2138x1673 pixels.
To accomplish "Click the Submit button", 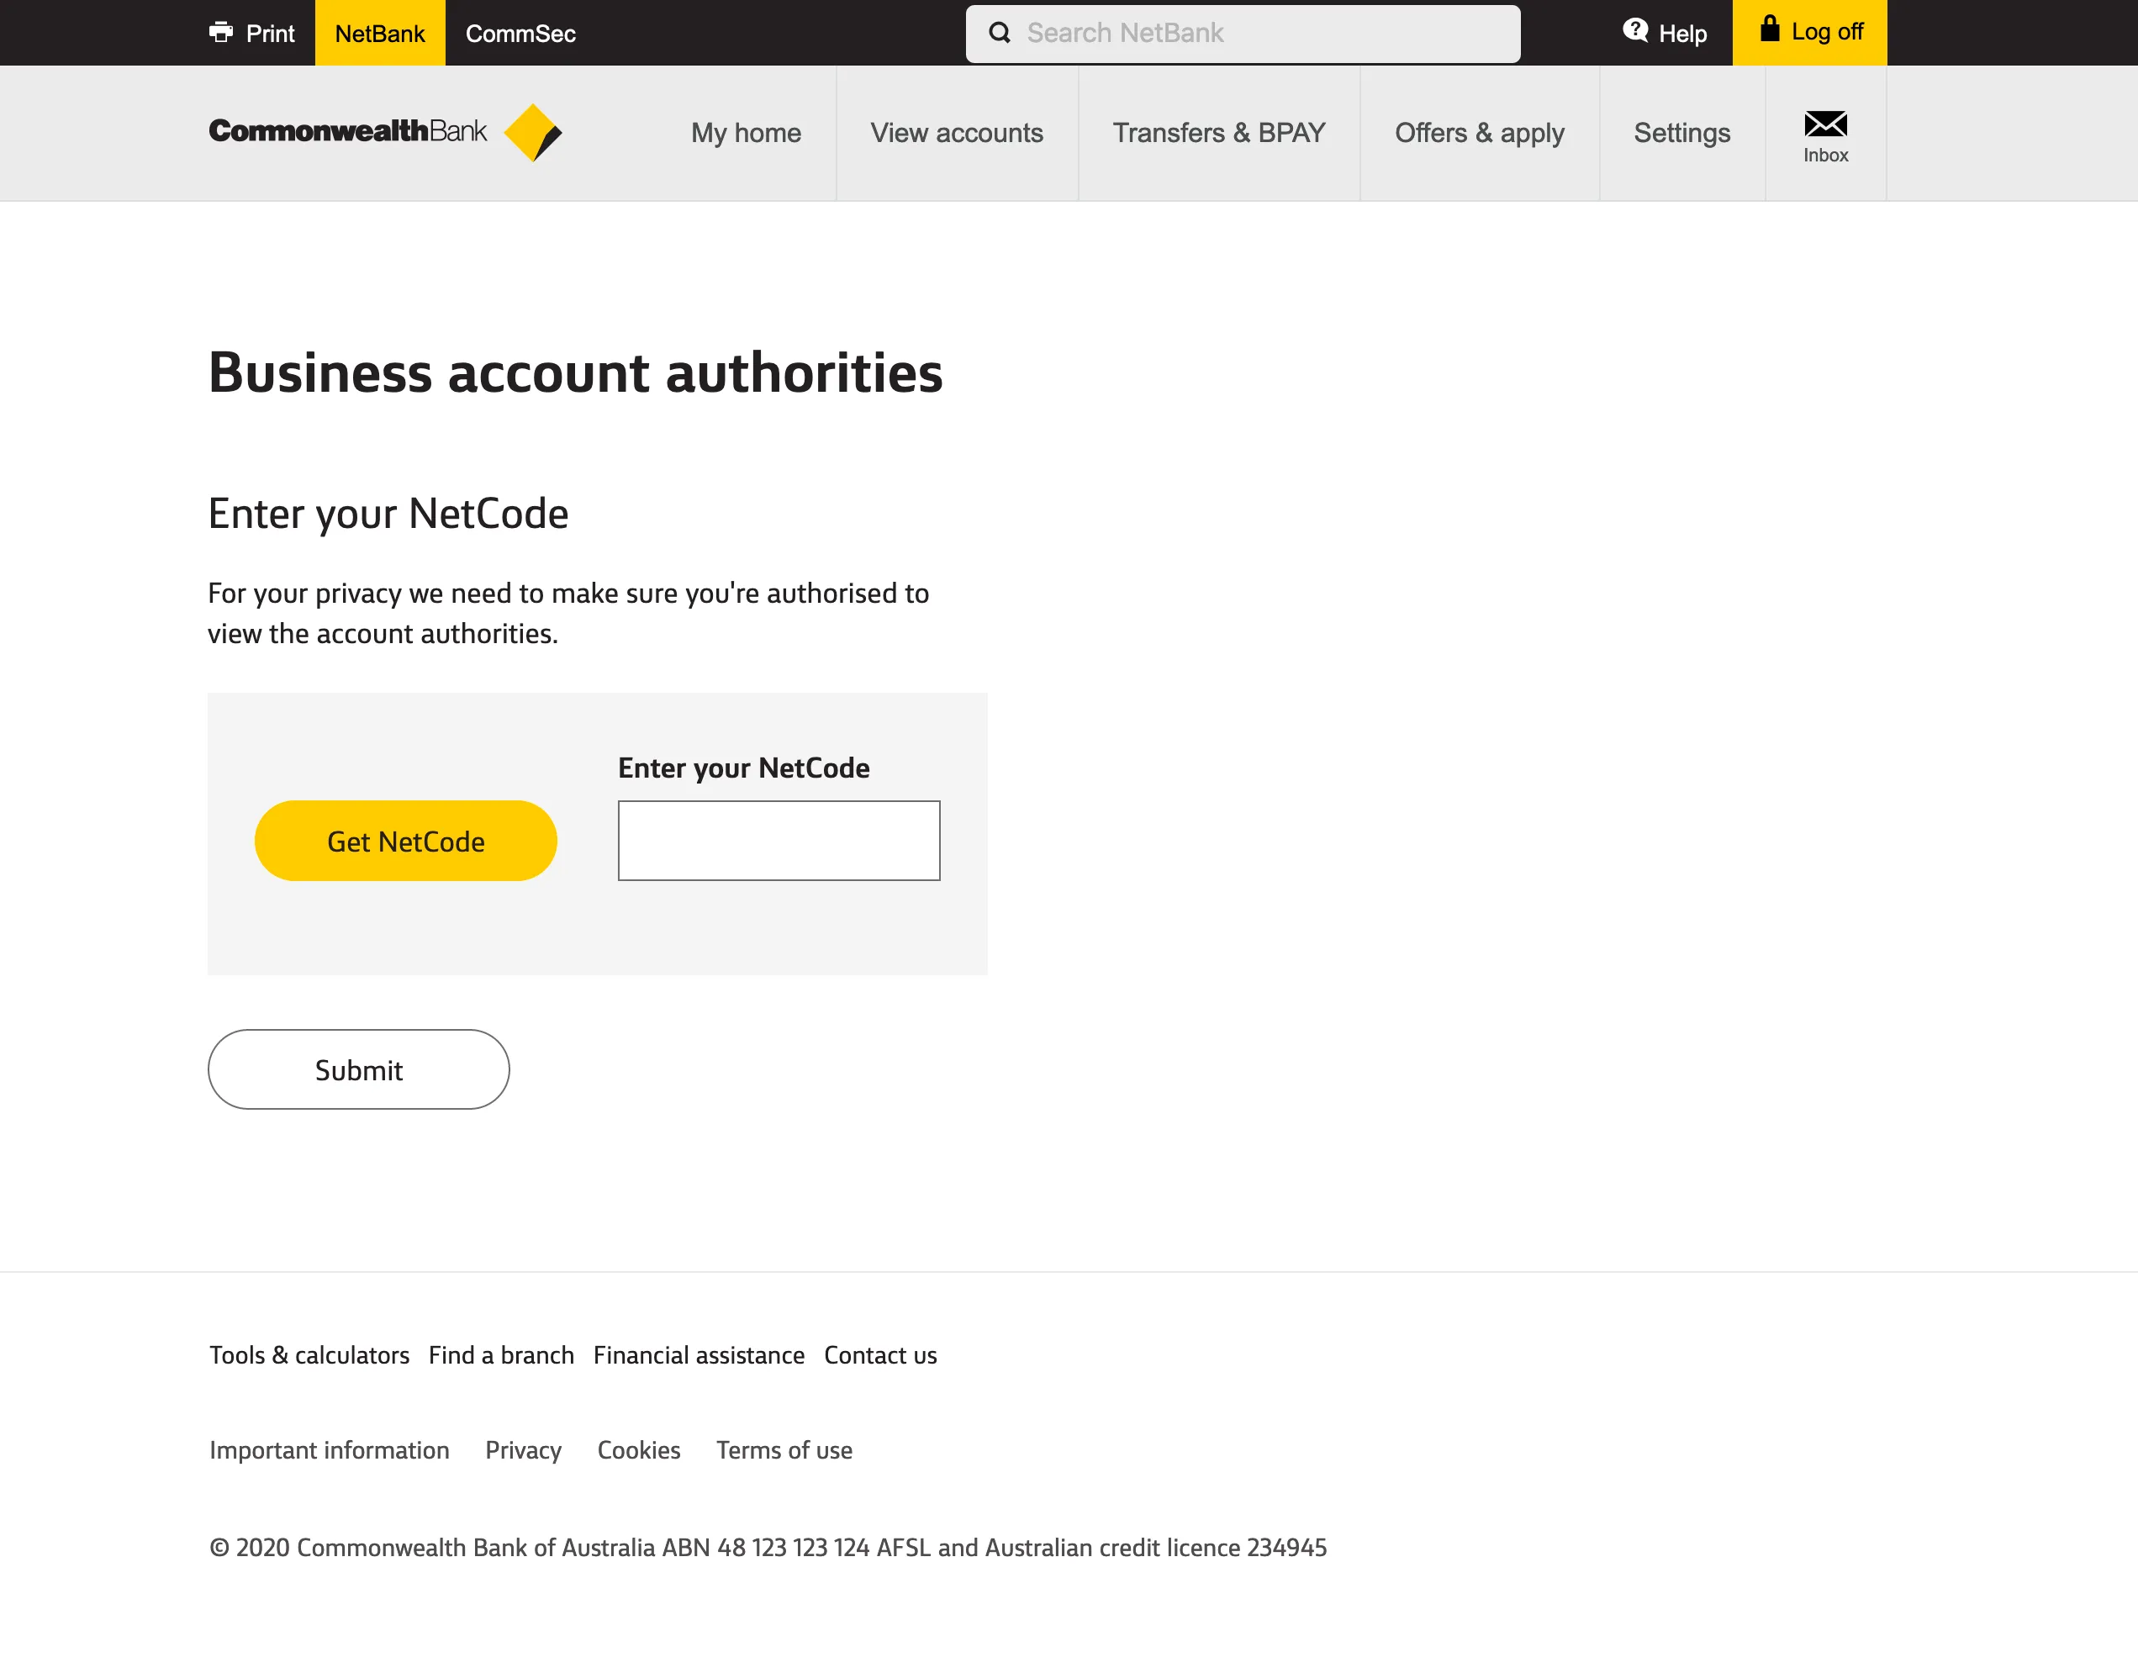I will [359, 1069].
